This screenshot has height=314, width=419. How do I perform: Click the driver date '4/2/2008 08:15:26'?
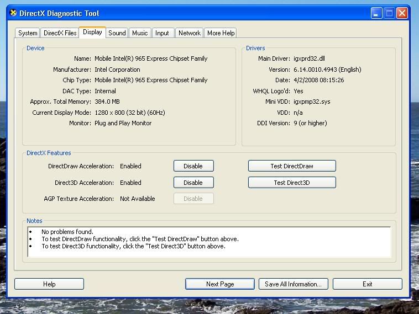tap(319, 80)
